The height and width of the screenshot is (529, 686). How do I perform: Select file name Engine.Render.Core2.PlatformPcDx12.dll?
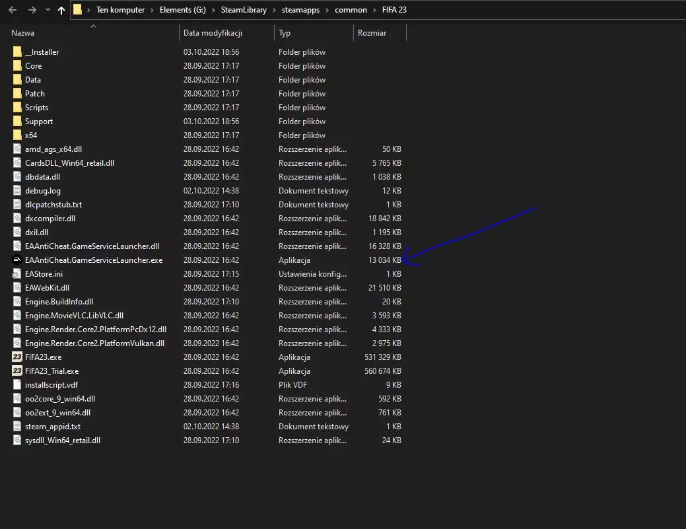point(96,330)
